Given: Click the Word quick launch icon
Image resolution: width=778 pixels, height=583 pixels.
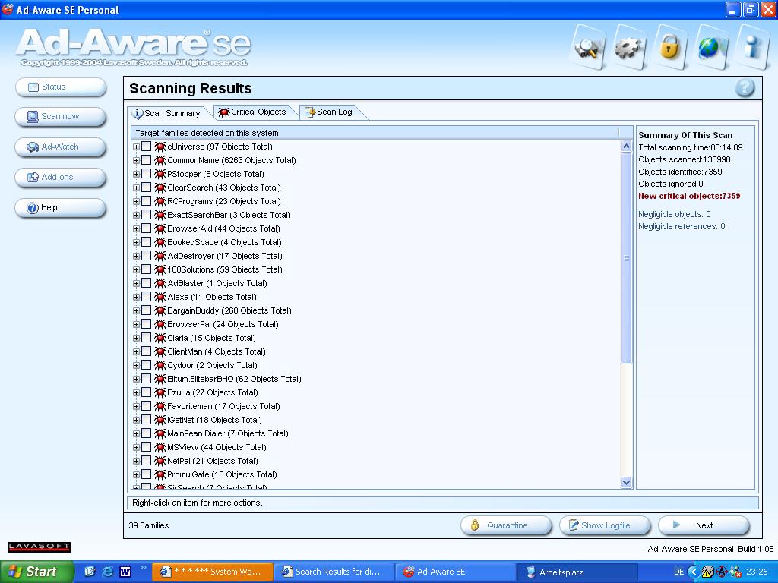Looking at the screenshot, I should coord(125,572).
